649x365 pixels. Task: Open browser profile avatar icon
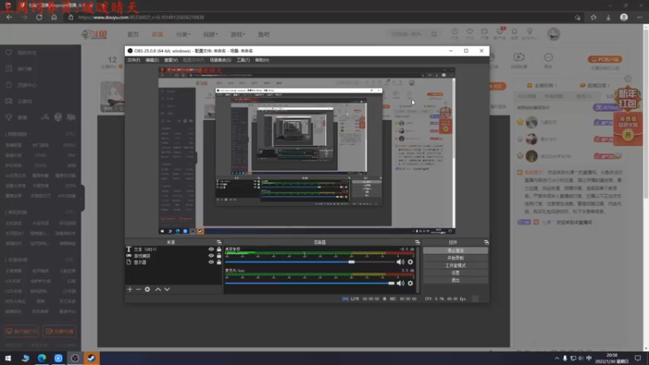click(624, 17)
